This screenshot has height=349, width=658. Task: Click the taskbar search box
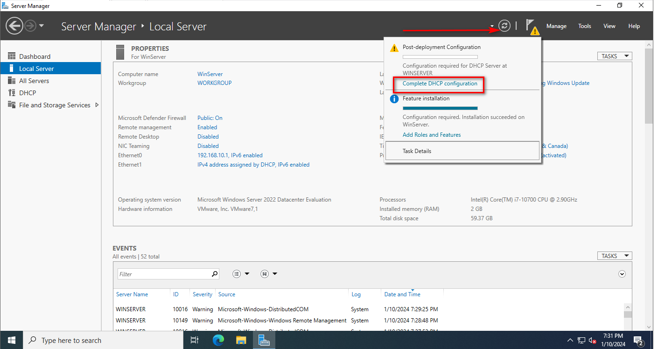click(x=103, y=340)
